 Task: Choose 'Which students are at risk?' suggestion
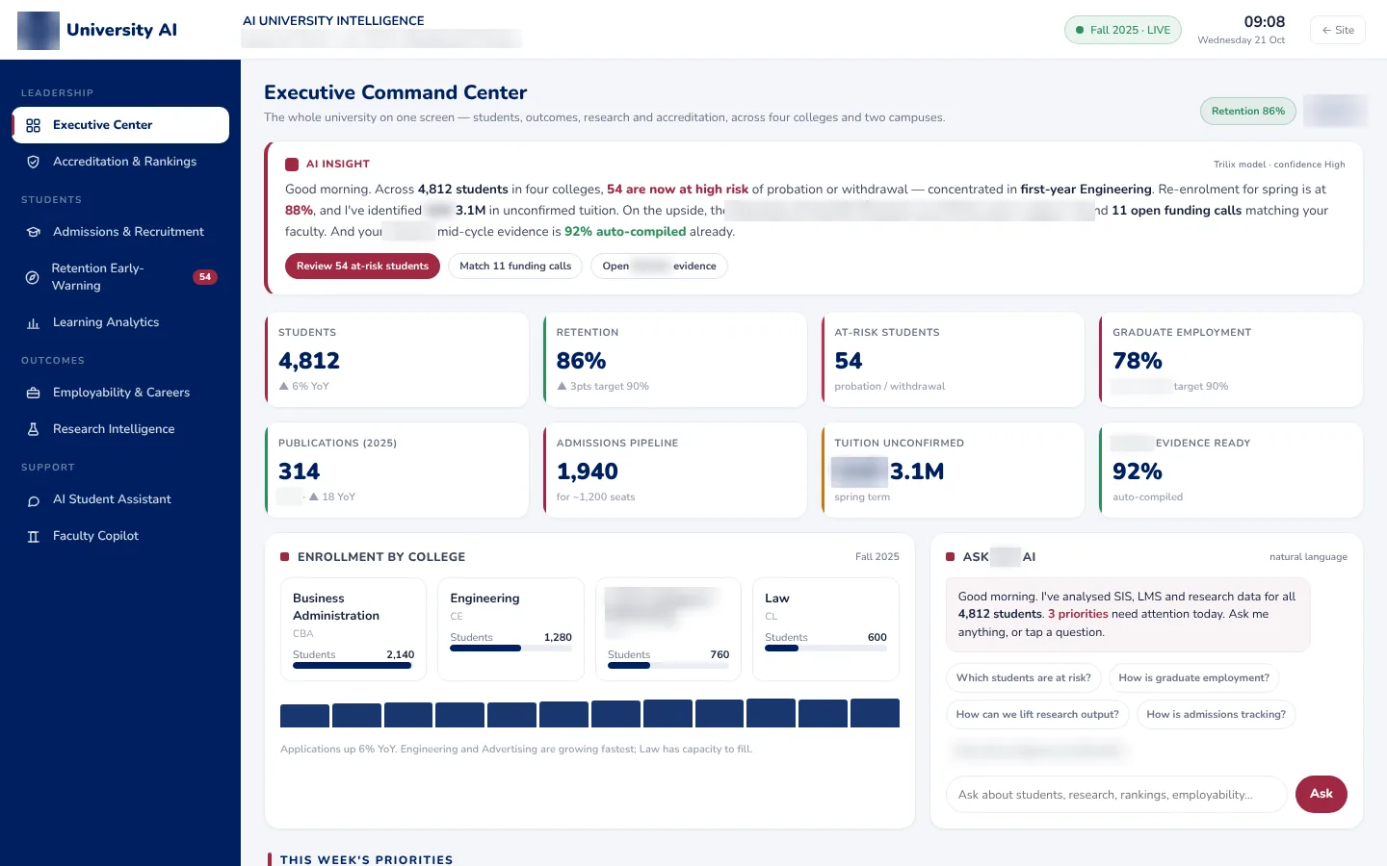pos(1024,678)
